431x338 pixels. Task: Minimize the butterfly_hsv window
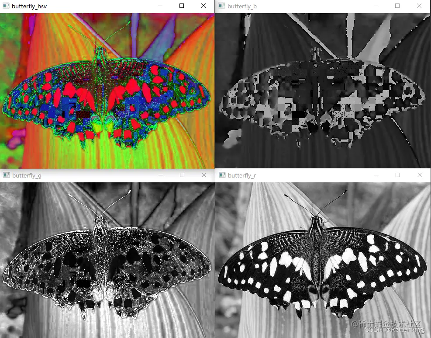(x=160, y=6)
